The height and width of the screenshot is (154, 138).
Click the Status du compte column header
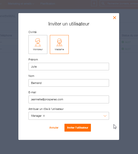tap(130, 35)
